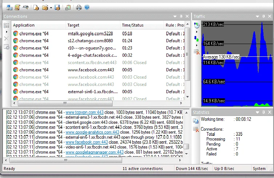Open profile using folder icon
This screenshot has width=274, height=178.
coord(45,8)
